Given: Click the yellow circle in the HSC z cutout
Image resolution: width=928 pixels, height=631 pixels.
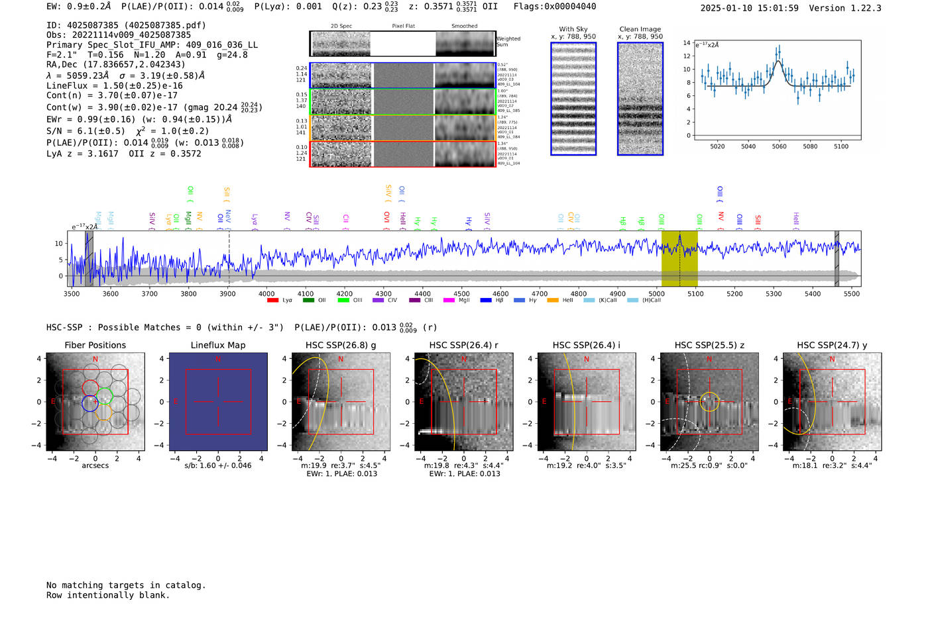Looking at the screenshot, I should click(709, 401).
